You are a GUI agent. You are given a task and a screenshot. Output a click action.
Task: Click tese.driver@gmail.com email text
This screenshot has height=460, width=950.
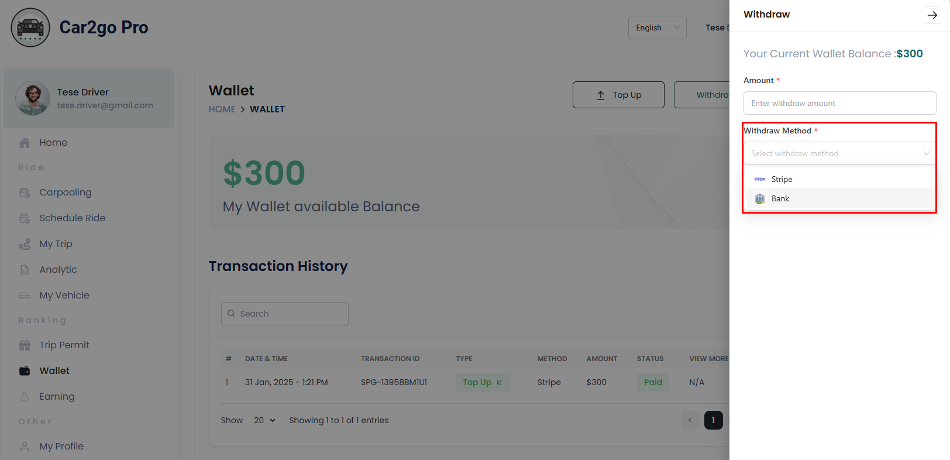[105, 105]
